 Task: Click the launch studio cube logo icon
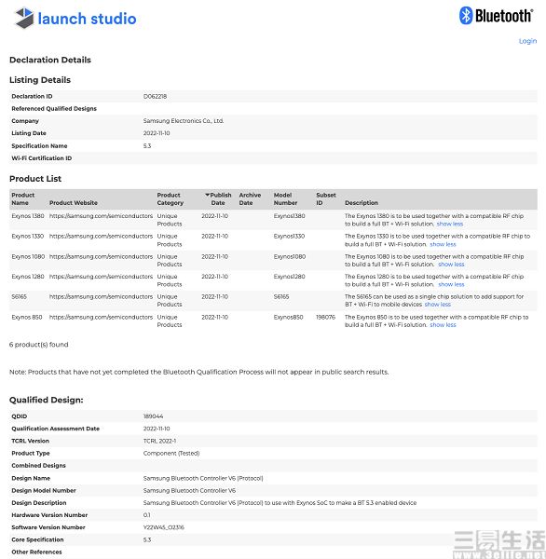(x=24, y=18)
